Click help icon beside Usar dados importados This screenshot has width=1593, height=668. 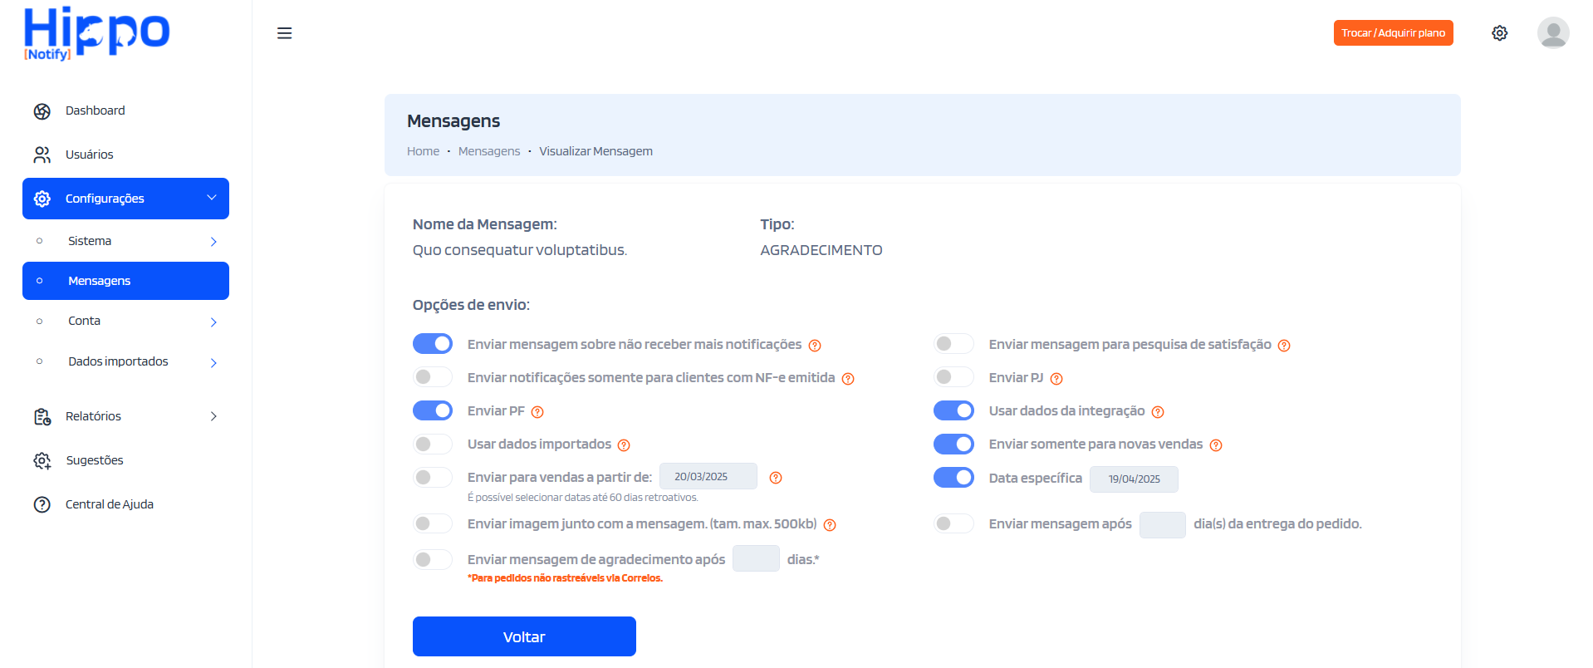(624, 445)
